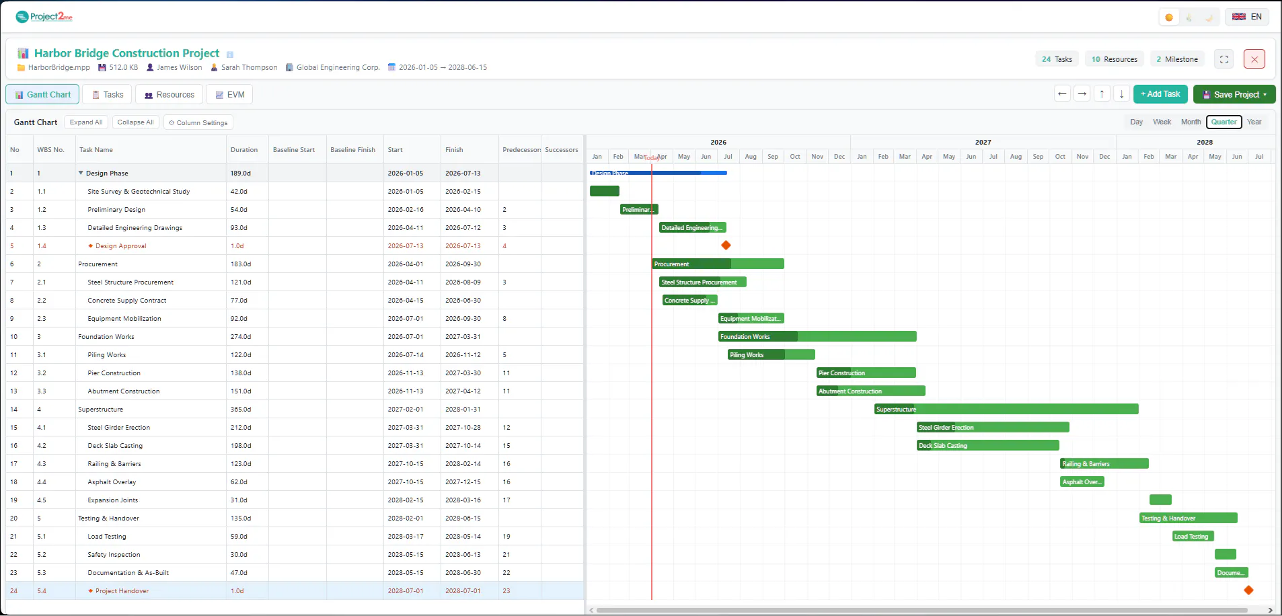The width and height of the screenshot is (1282, 616).
Task: Click the Add Task button
Action: [x=1160, y=94]
